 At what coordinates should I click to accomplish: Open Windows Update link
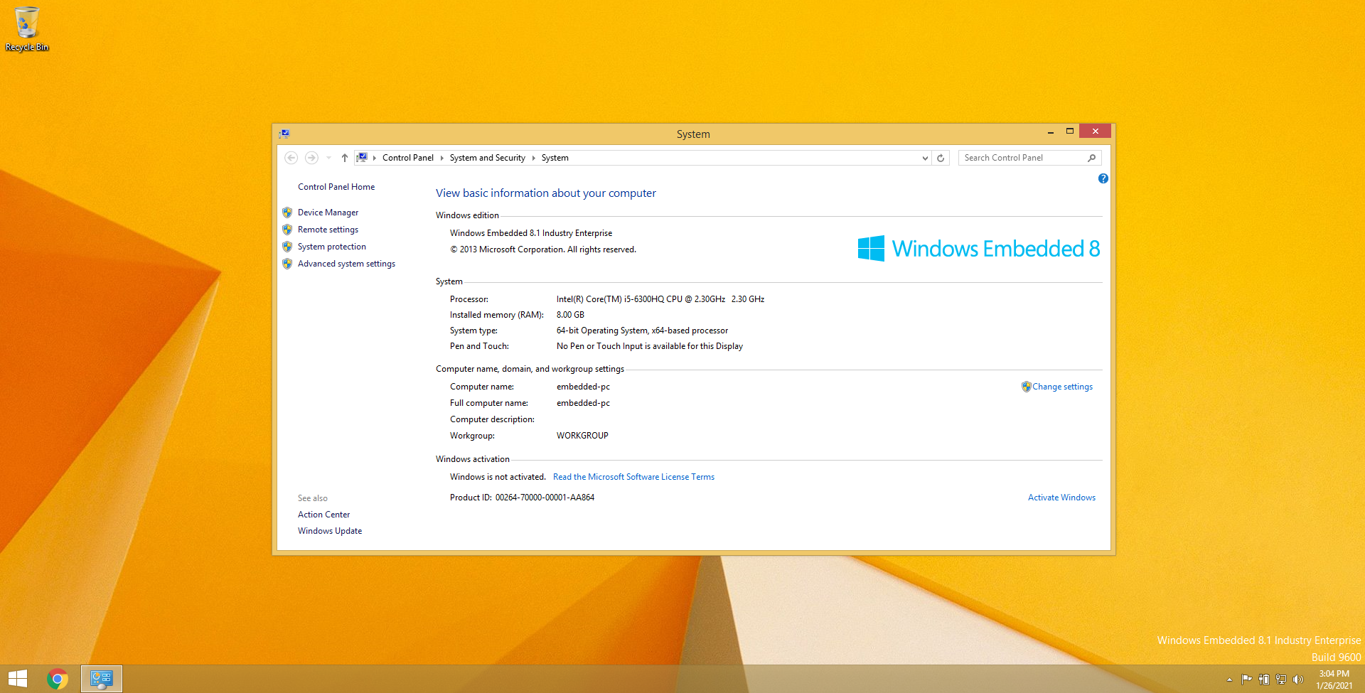pyautogui.click(x=330, y=531)
